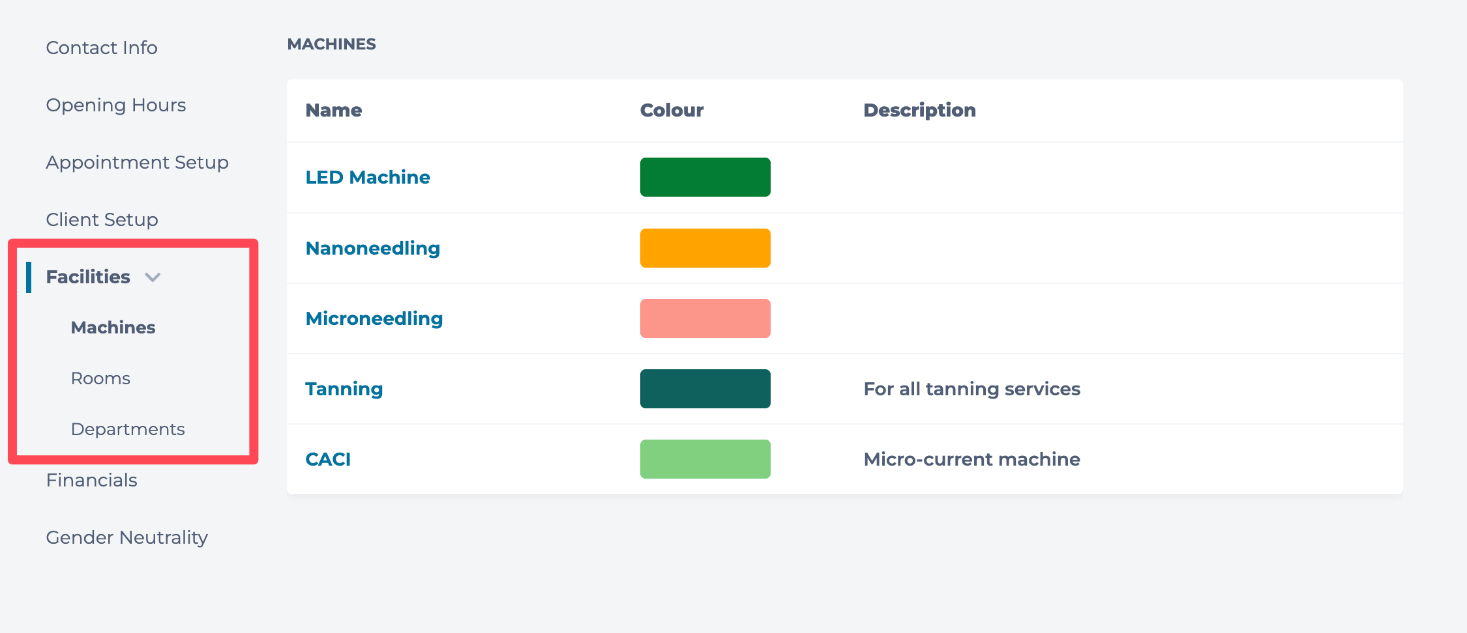Open Departments under Facilities

(128, 429)
